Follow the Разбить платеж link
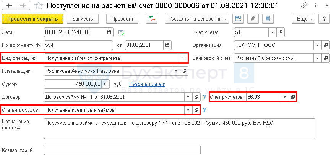 click(147, 84)
